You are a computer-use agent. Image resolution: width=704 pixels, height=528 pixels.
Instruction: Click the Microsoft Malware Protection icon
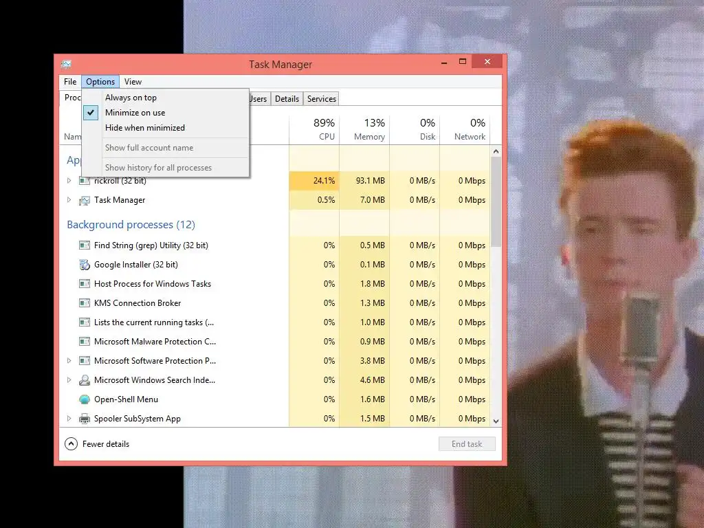(x=85, y=342)
